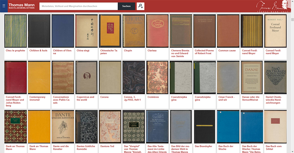This screenshot has height=153, width=294.
Task: Open Conversations avec Pablo Casals link
Action: (61, 100)
